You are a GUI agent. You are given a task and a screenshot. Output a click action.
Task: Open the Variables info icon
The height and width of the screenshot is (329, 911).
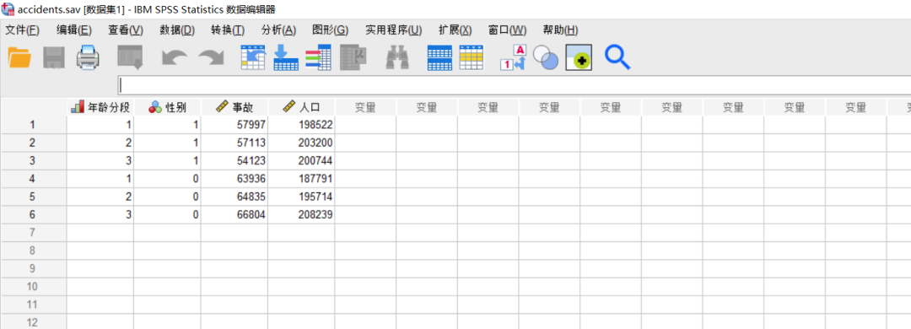[318, 57]
